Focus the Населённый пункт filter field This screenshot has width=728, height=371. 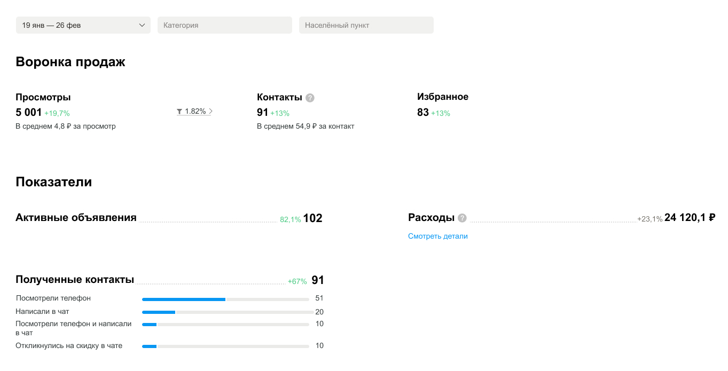(366, 25)
